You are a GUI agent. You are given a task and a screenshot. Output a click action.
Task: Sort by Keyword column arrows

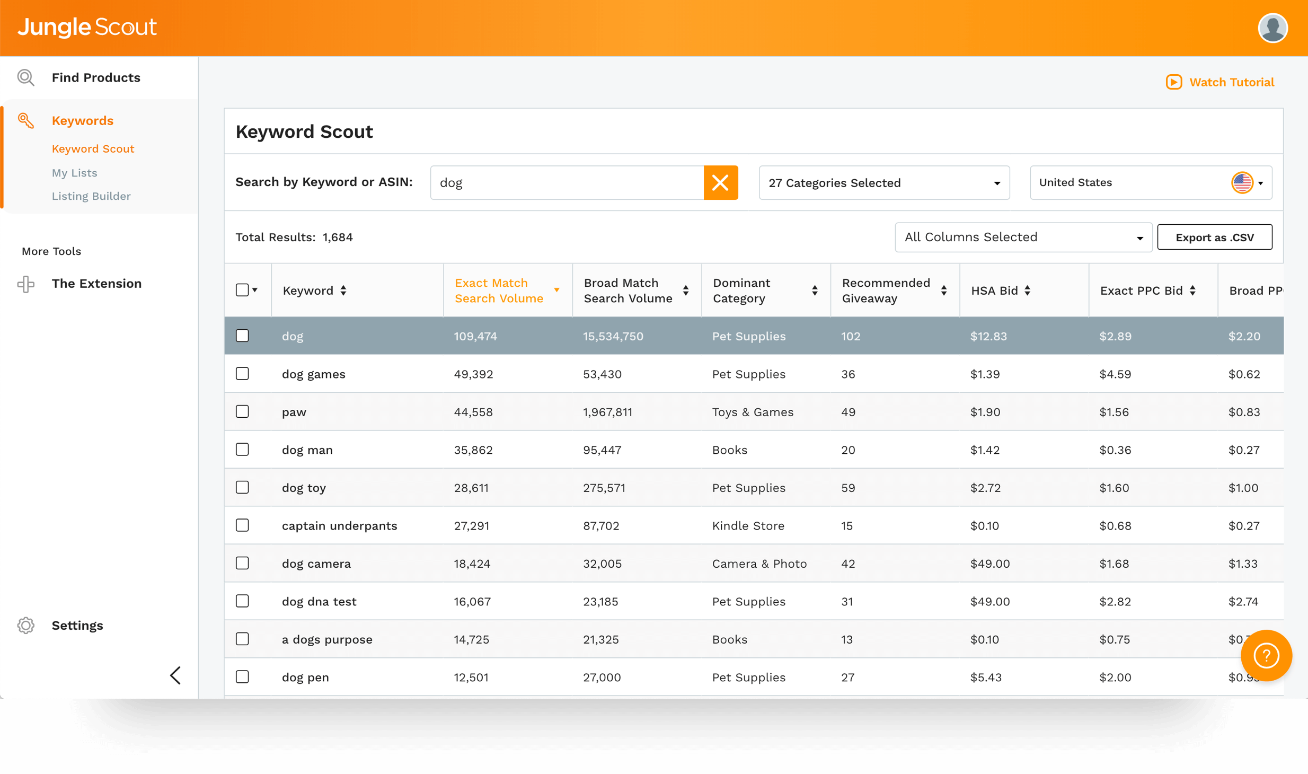tap(343, 291)
